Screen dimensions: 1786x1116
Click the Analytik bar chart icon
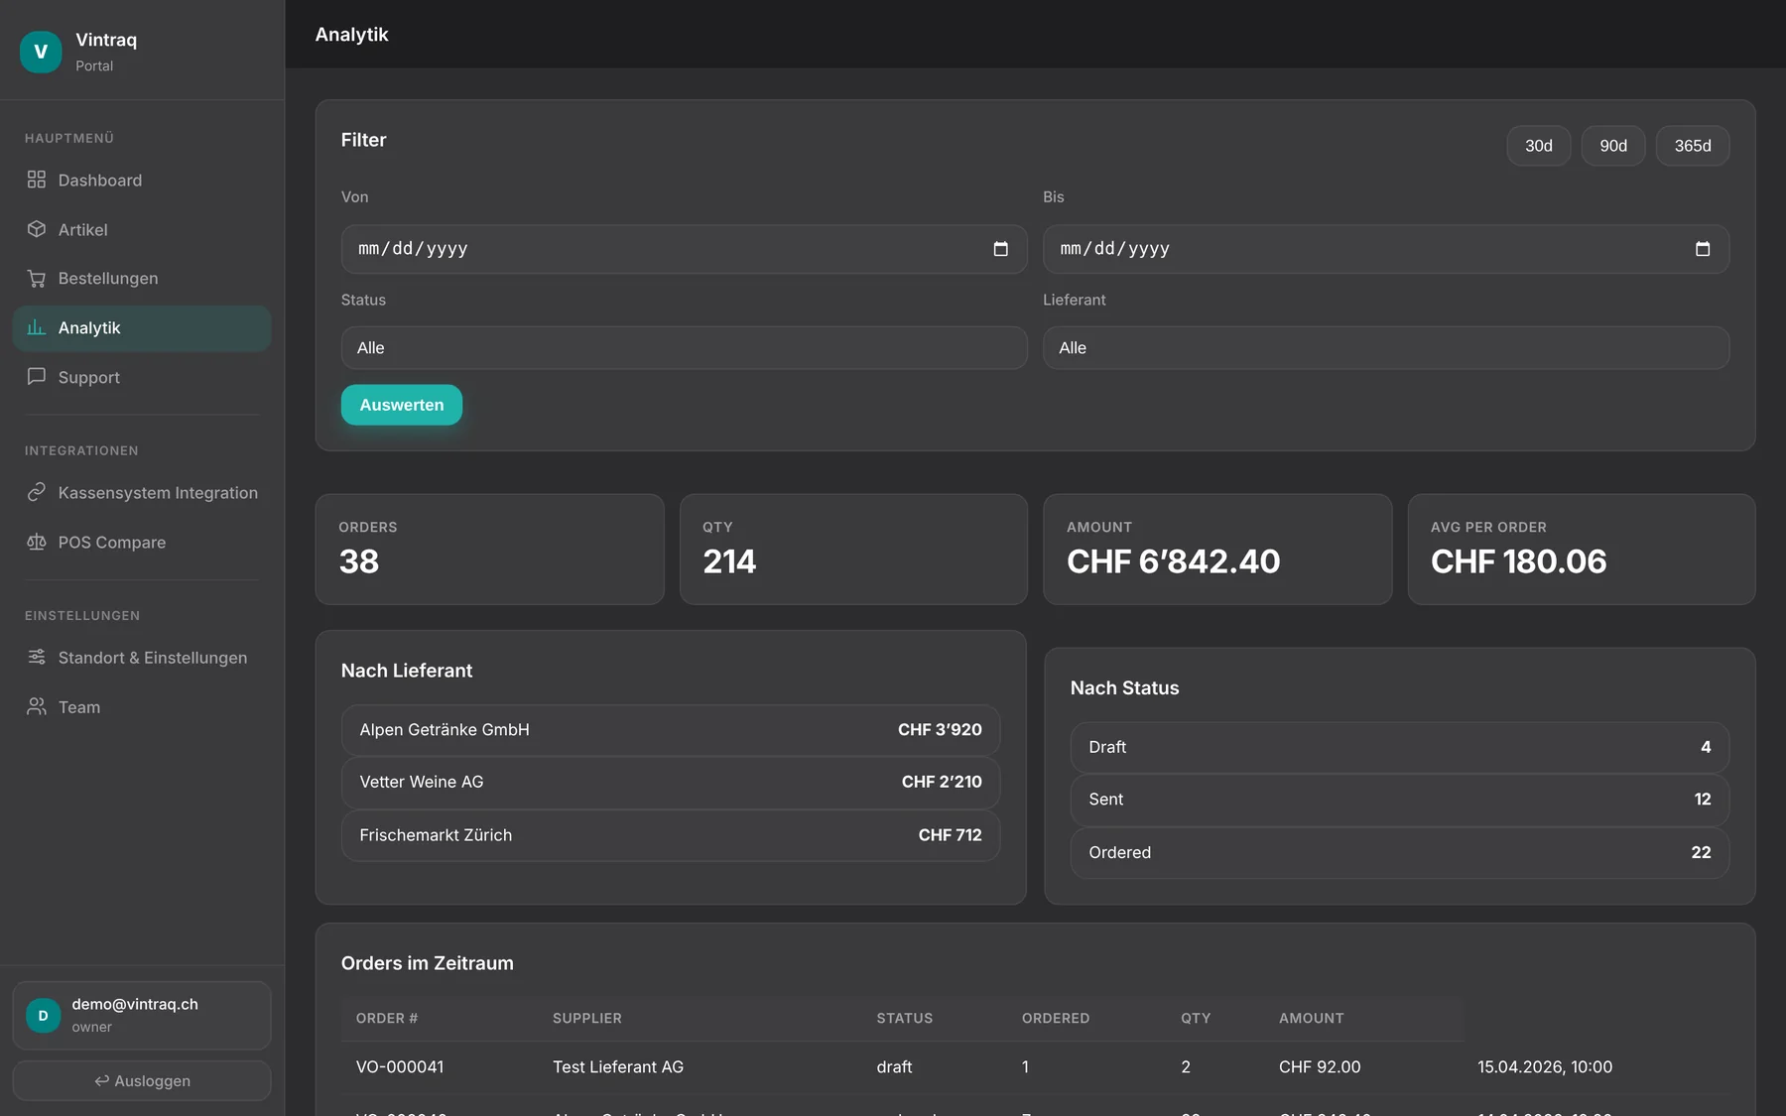37,327
